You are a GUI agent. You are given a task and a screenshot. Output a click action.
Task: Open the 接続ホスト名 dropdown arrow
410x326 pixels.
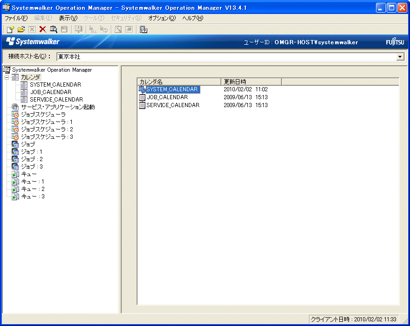(x=400, y=56)
